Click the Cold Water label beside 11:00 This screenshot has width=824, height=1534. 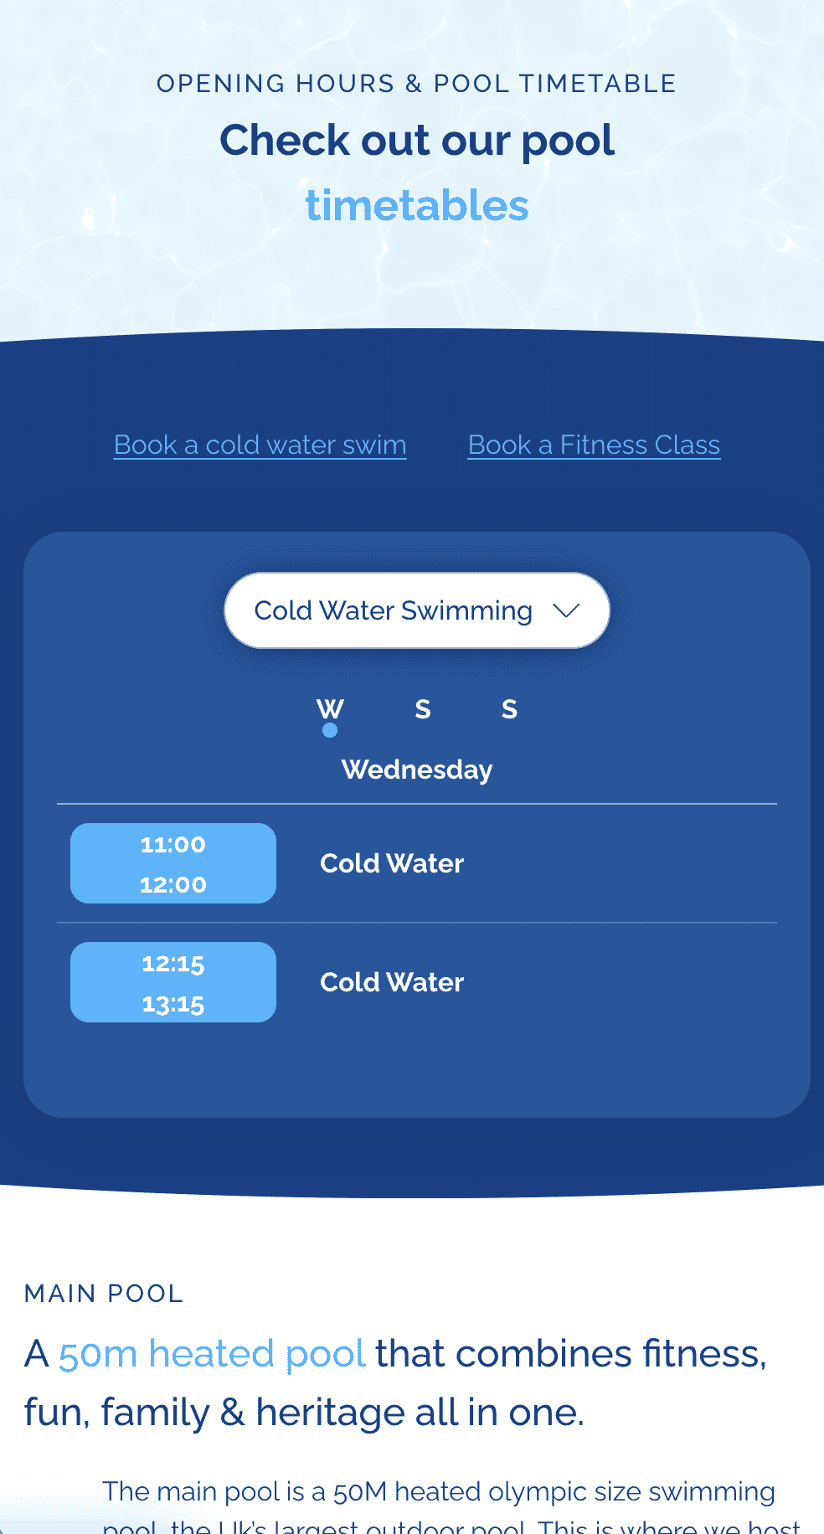[x=392, y=863]
